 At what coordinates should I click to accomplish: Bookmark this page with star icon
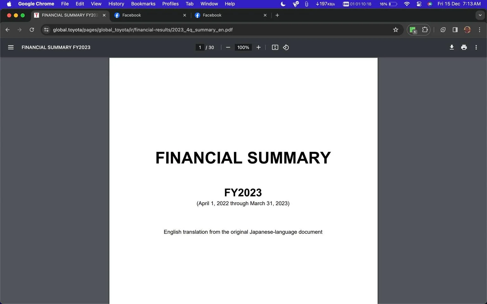pos(395,30)
